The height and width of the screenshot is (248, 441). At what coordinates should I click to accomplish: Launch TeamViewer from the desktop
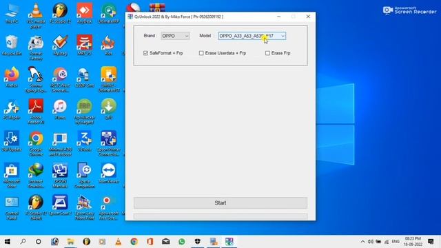point(109,173)
